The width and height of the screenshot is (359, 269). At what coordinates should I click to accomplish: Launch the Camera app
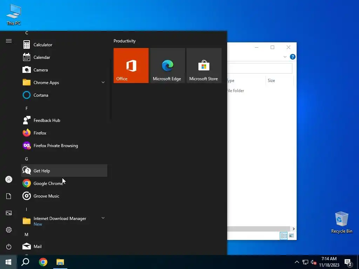pyautogui.click(x=64, y=70)
